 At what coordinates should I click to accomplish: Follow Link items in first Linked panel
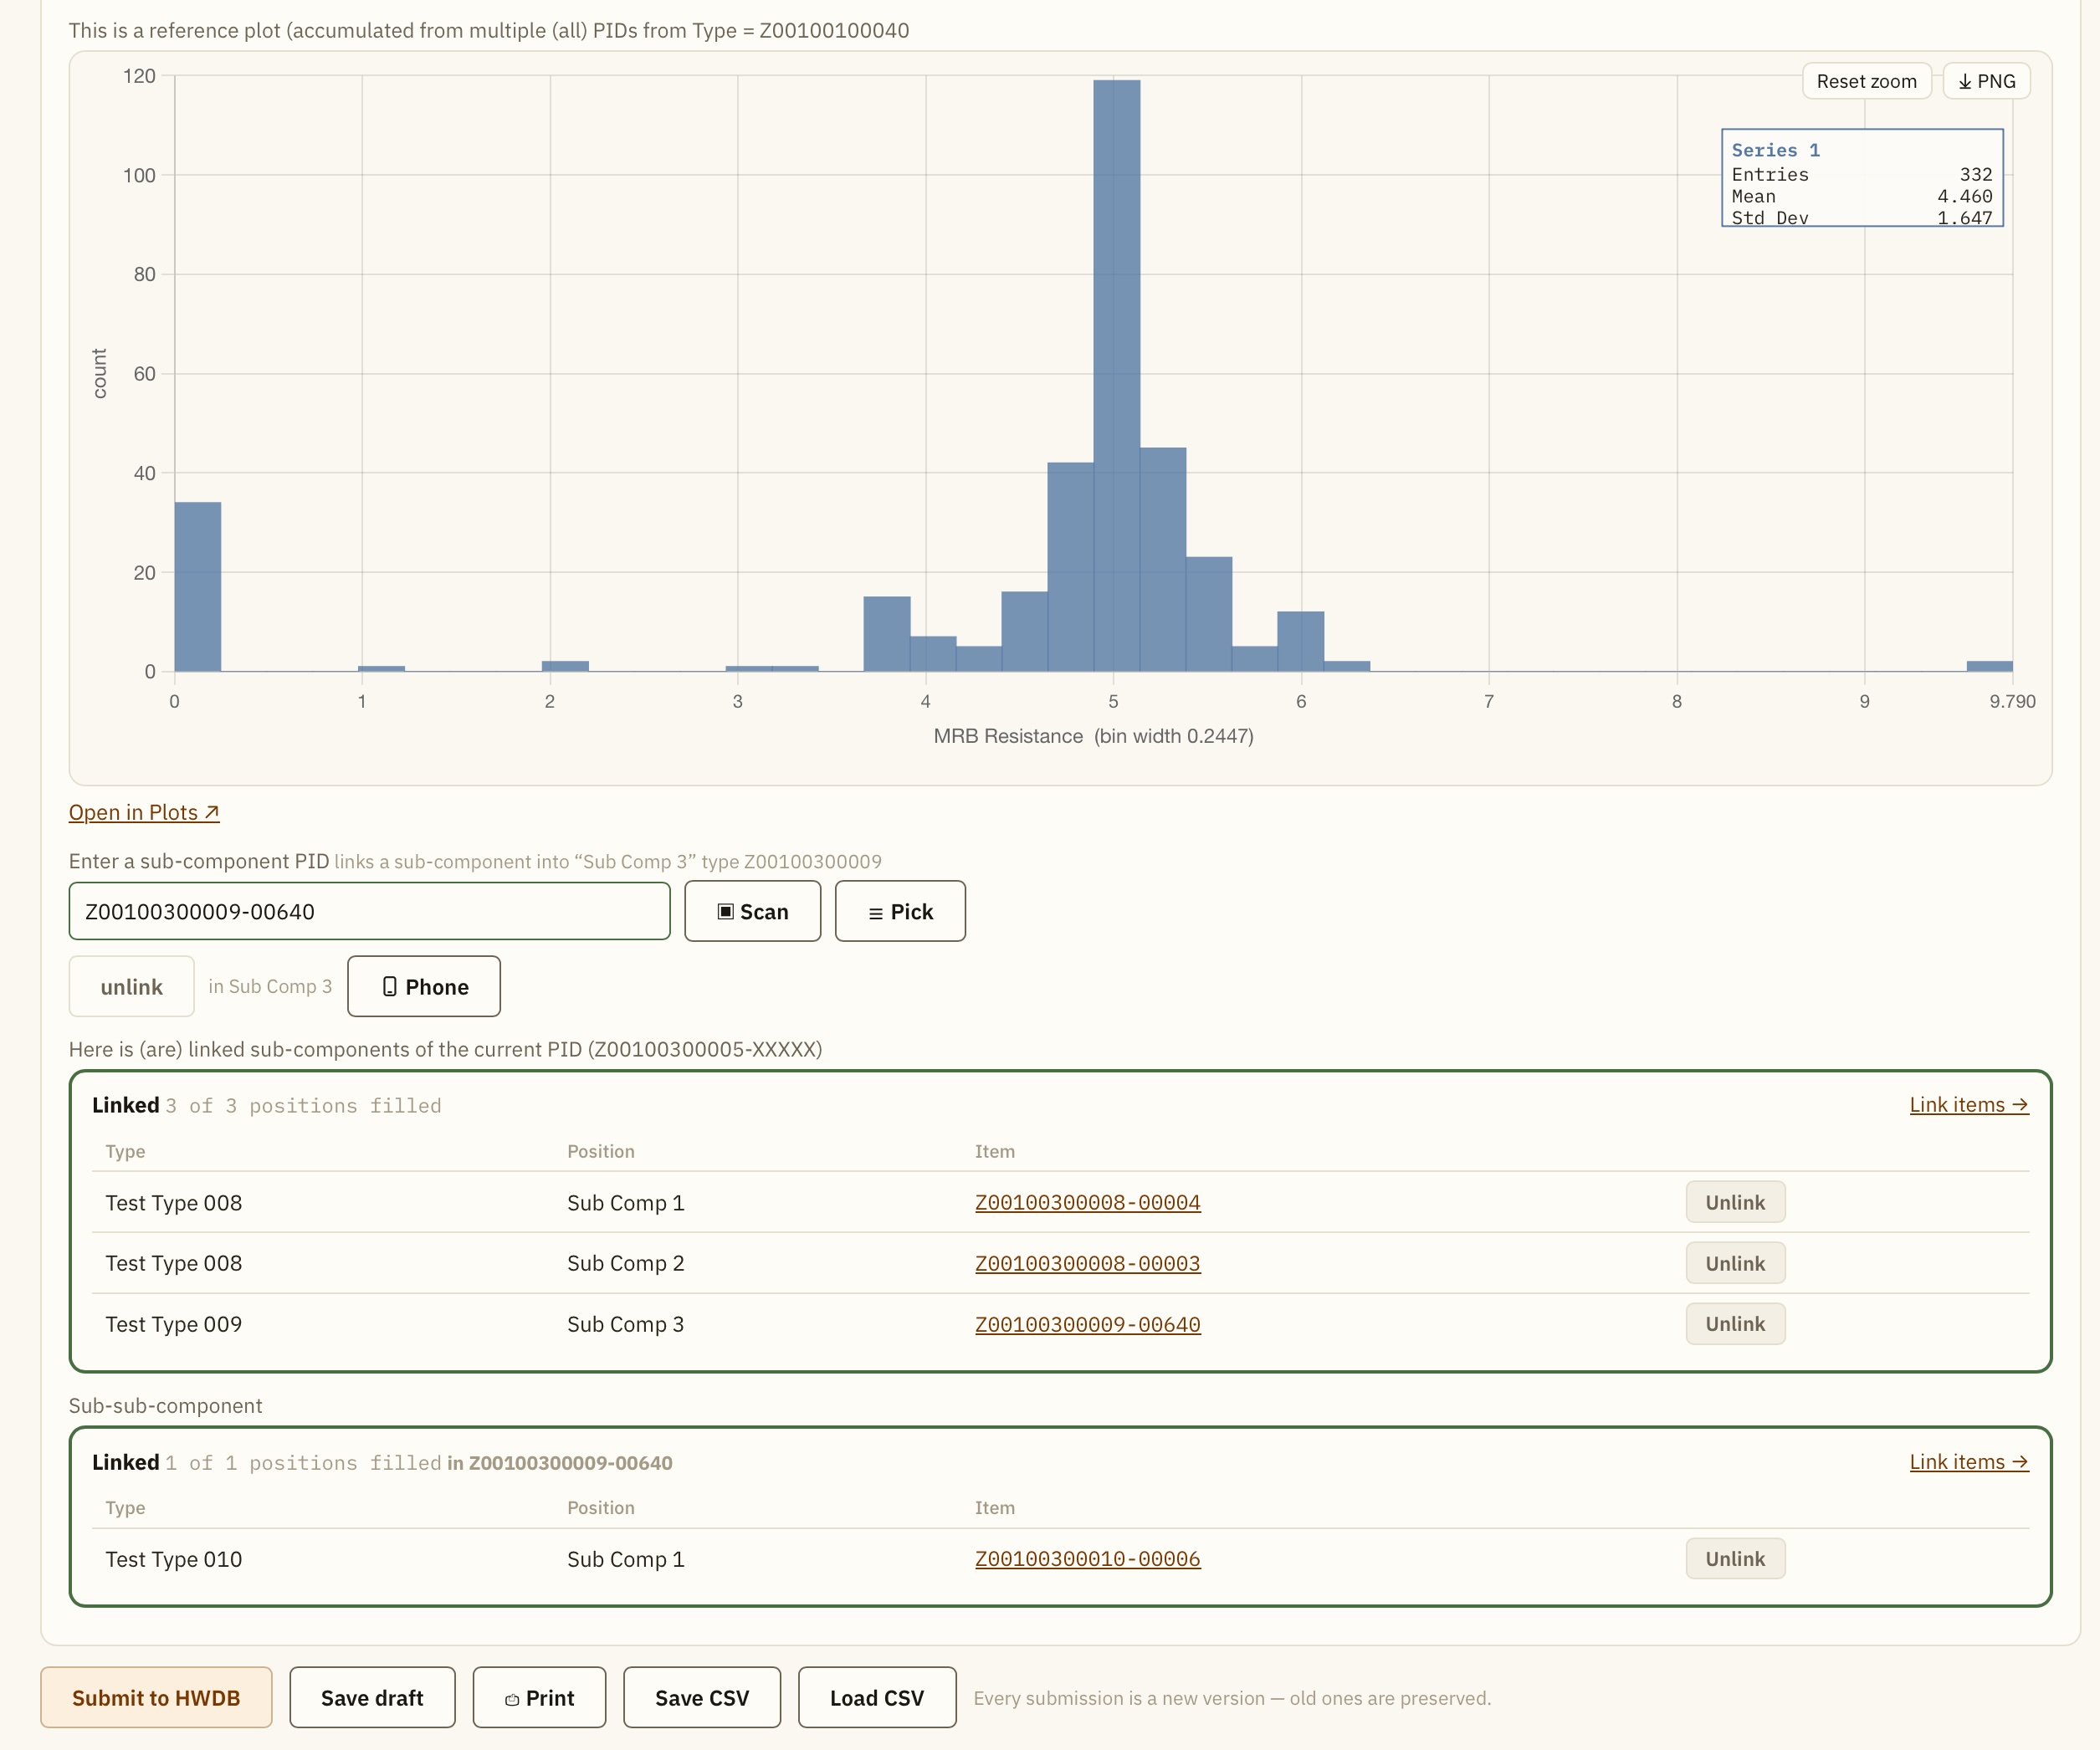[x=1968, y=1104]
